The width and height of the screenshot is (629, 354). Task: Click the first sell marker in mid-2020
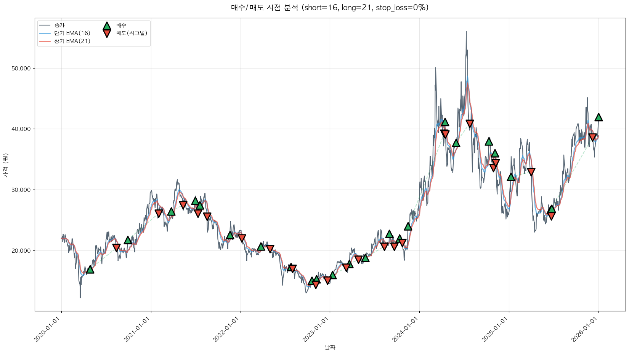coord(117,248)
